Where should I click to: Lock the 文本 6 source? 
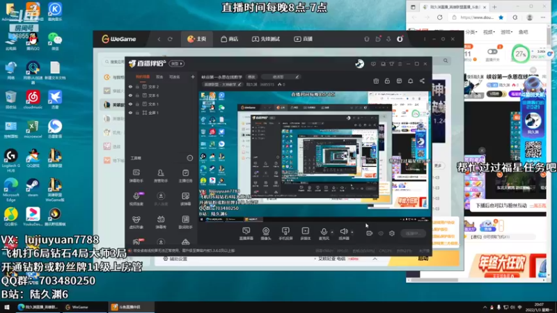(137, 95)
